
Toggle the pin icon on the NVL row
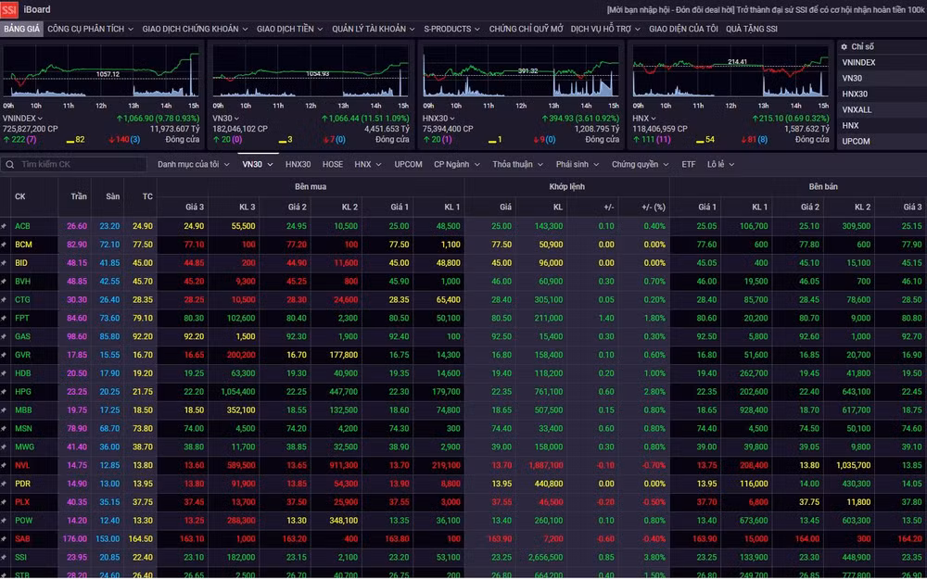(x=4, y=465)
